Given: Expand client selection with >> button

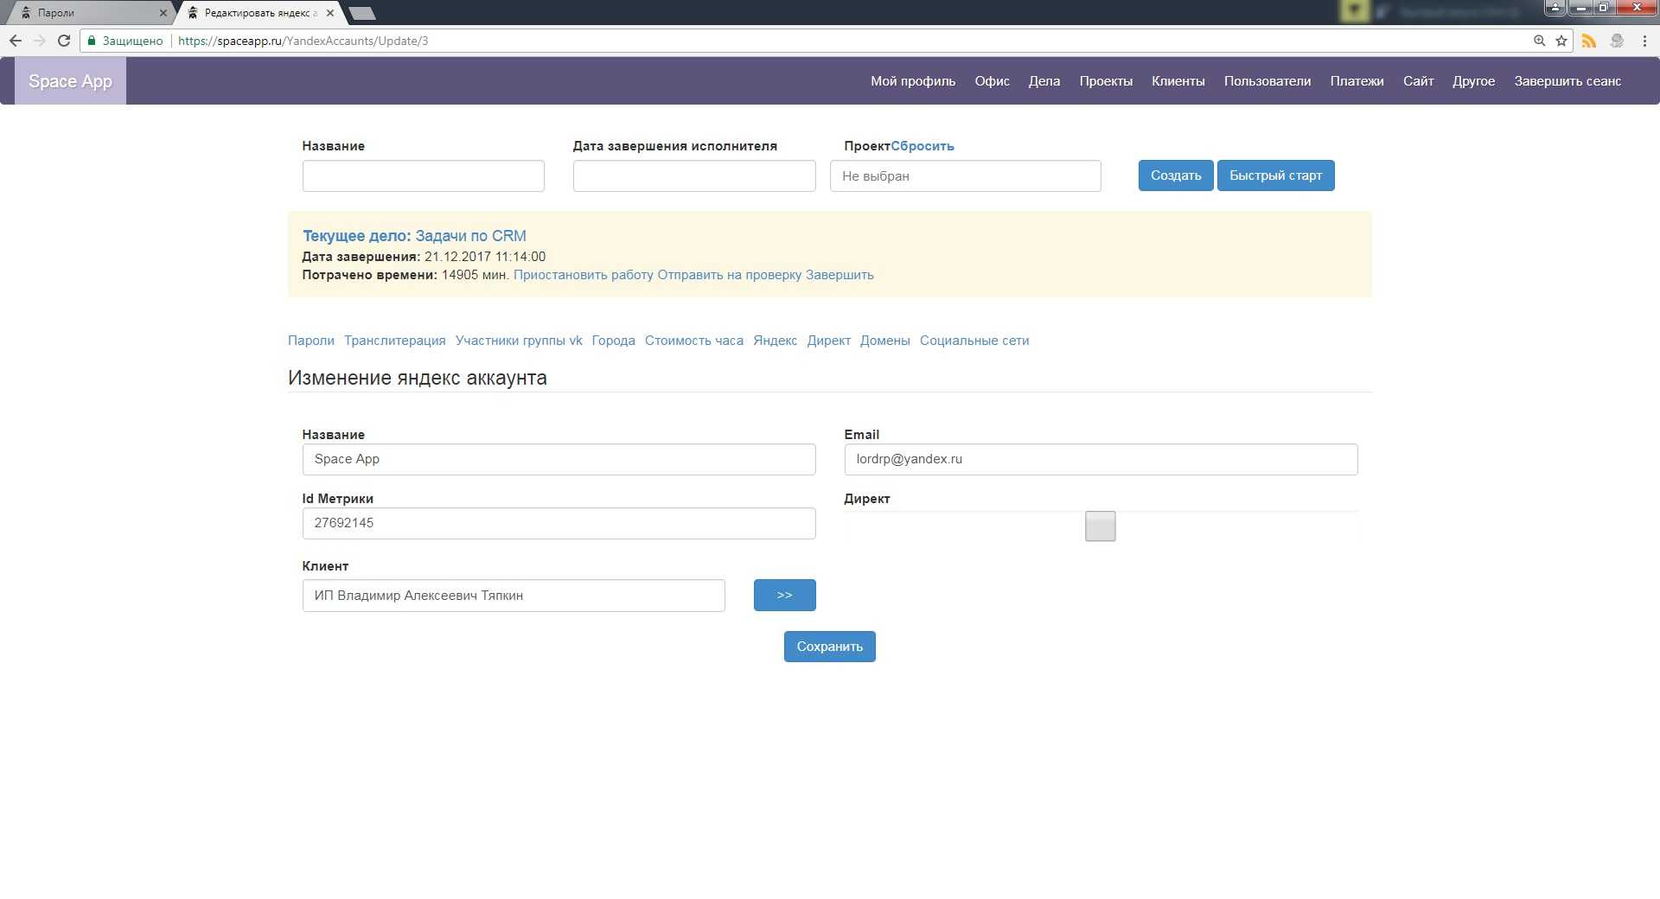Looking at the screenshot, I should tap(784, 595).
